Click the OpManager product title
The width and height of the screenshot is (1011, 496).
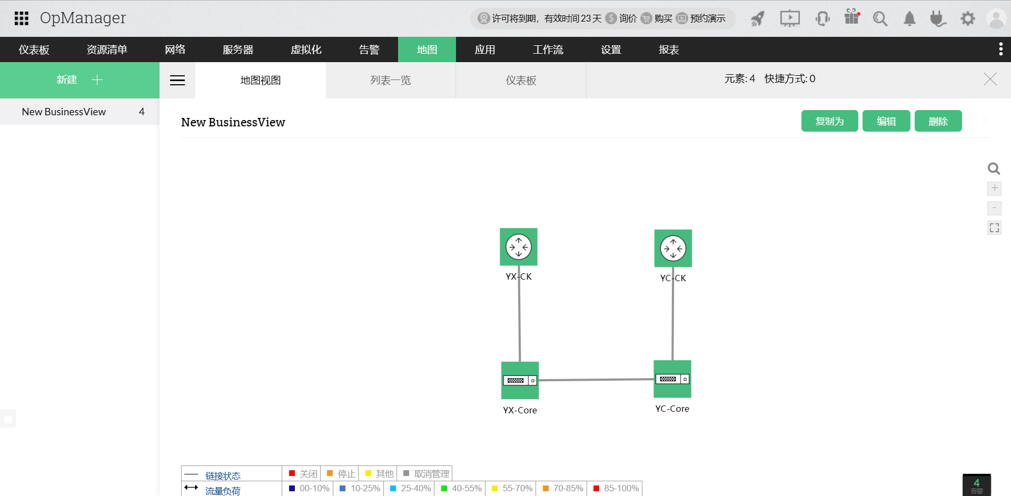point(83,18)
